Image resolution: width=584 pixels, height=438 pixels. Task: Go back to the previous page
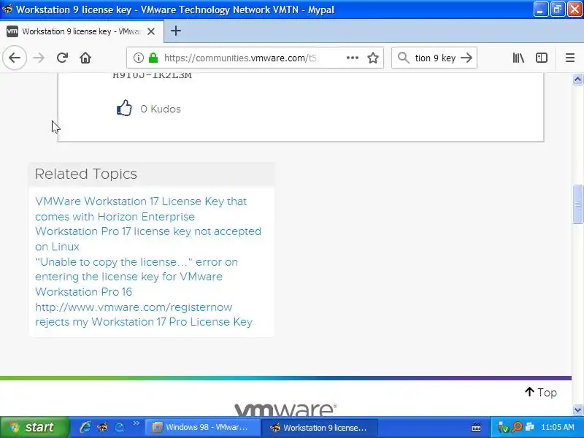tap(15, 58)
